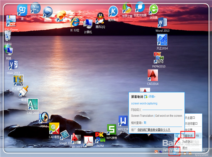This screenshot has height=157, width=212.
Task: Open CAD看图 viewer shortcut
Action: coord(54,129)
